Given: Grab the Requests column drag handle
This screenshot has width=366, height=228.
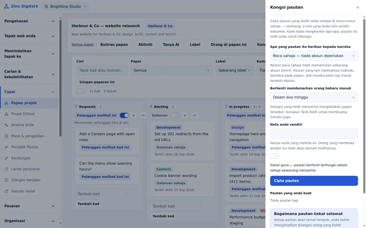Looking at the screenshot, I should pos(76,107).
